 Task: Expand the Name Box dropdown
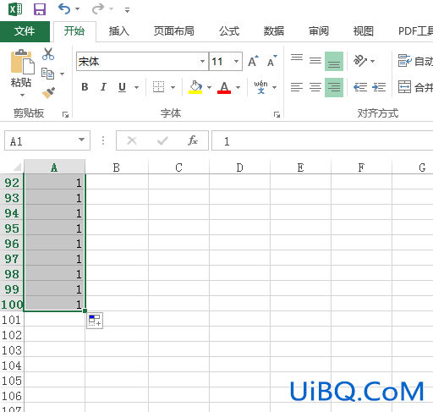click(81, 140)
